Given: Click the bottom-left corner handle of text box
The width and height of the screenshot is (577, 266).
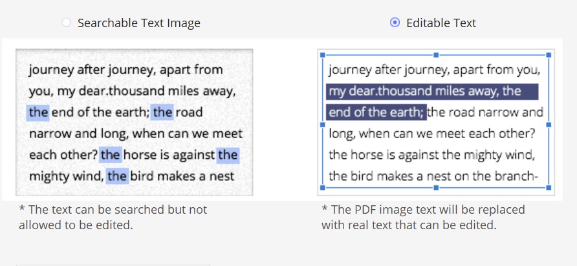Looking at the screenshot, I should [323, 188].
